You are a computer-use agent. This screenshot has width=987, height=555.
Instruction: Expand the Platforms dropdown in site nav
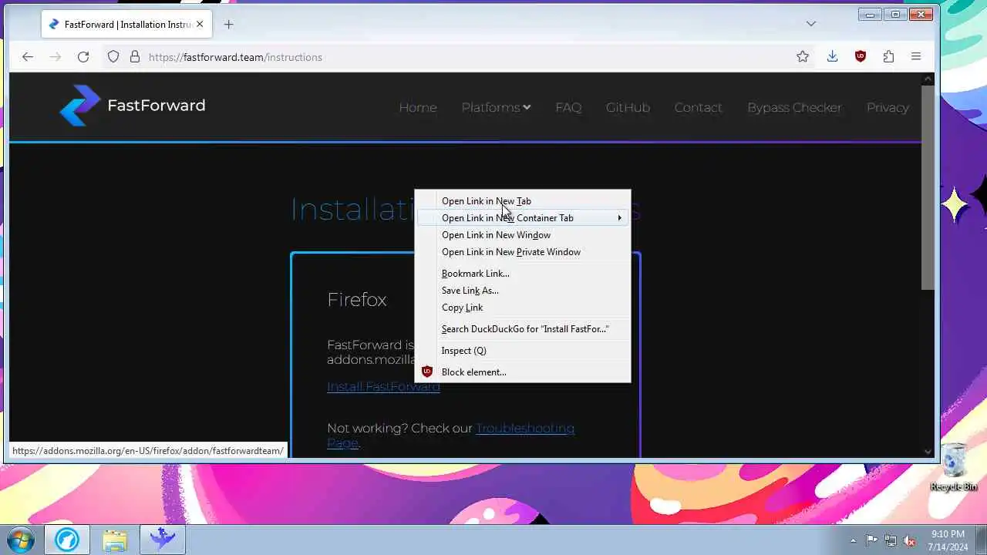click(496, 107)
